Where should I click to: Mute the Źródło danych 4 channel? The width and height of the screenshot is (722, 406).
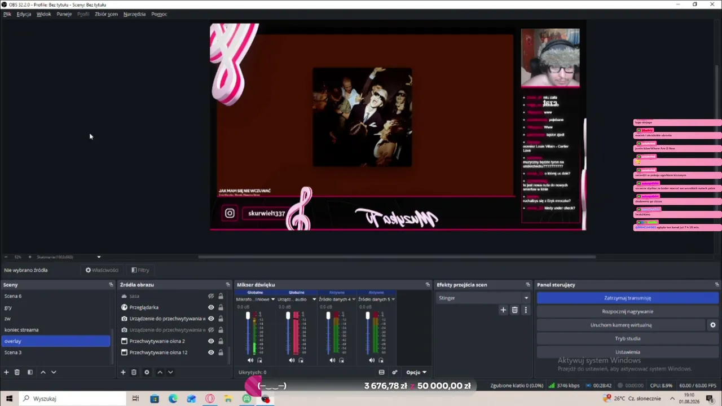(x=332, y=360)
